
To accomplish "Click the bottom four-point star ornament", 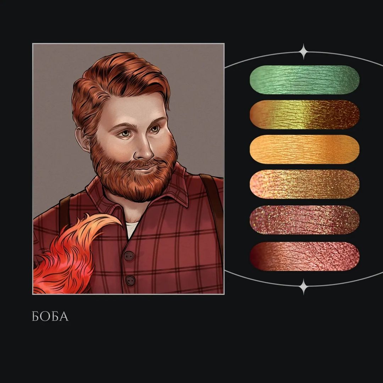I will pyautogui.click(x=304, y=287).
